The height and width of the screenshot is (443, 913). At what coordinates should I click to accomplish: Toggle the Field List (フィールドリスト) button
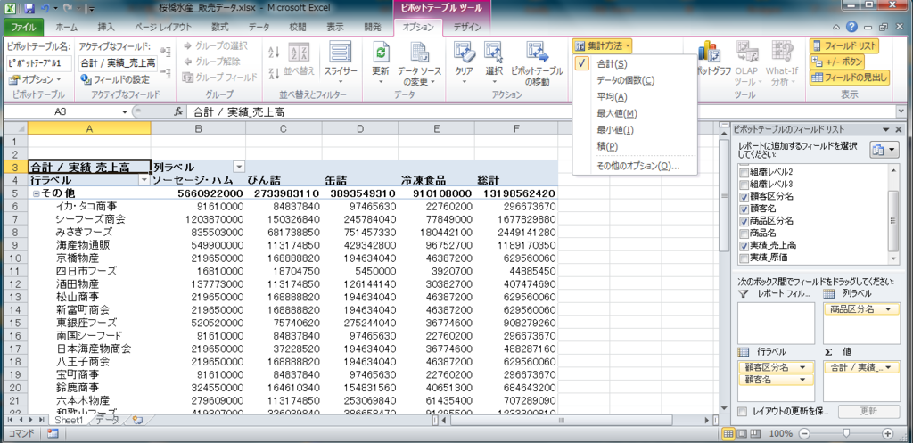coord(845,46)
